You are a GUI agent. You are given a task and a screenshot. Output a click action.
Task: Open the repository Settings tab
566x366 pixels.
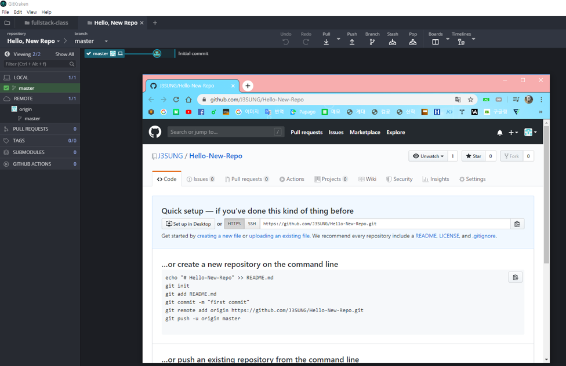tap(472, 179)
